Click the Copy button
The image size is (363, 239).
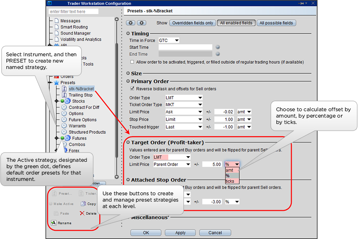(x=89, y=204)
